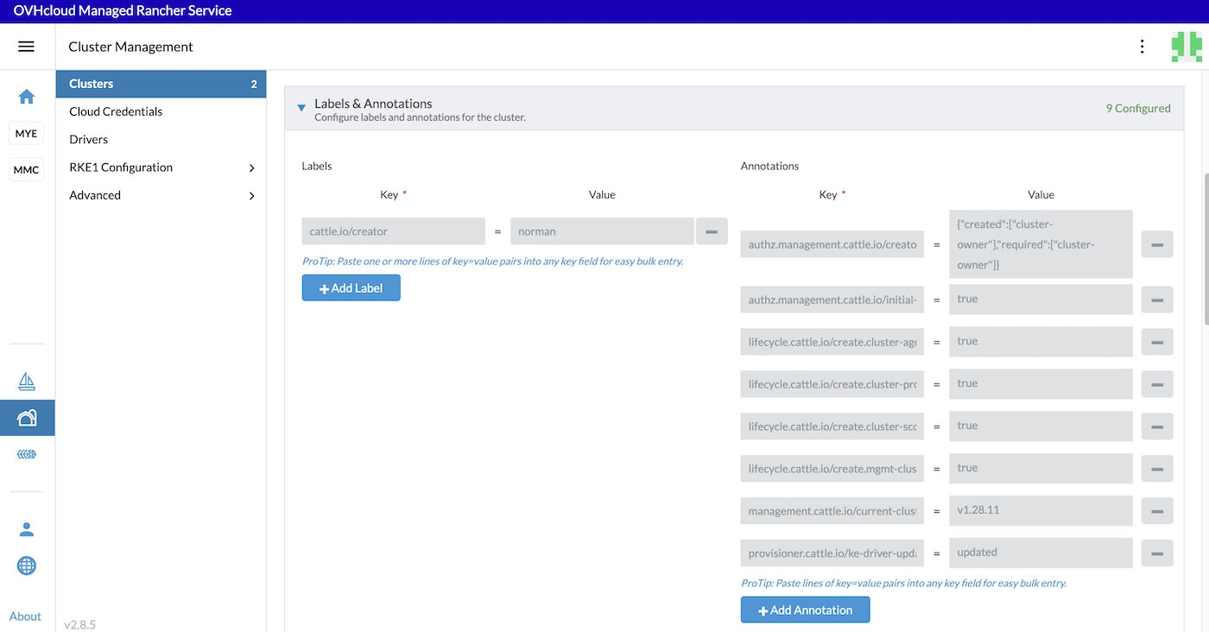
Task: Select Cloud Credentials in the sidebar
Action: (115, 111)
